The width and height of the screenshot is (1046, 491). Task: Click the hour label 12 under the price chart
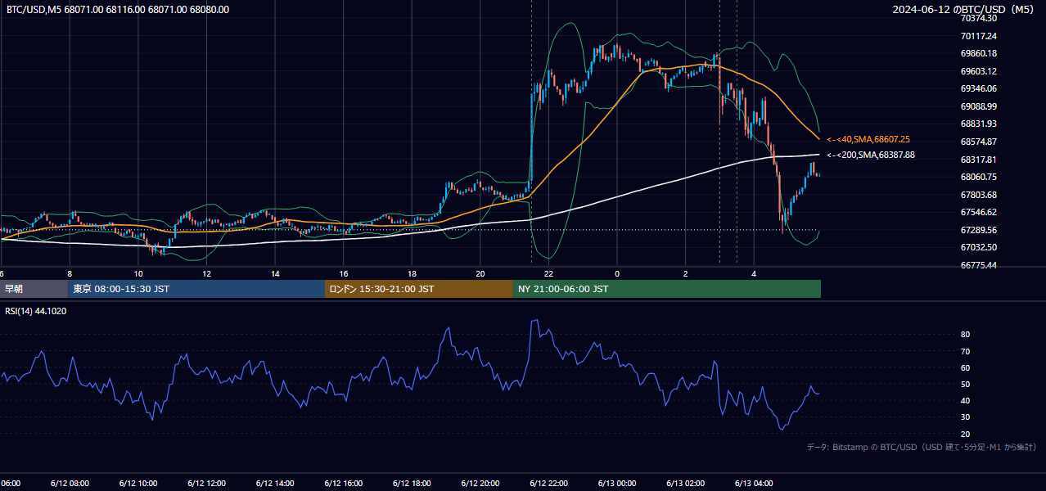coord(207,273)
